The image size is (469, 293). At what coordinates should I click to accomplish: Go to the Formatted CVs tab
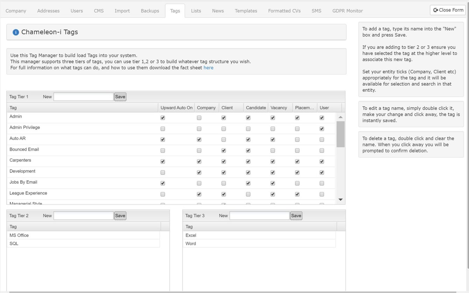click(x=284, y=10)
